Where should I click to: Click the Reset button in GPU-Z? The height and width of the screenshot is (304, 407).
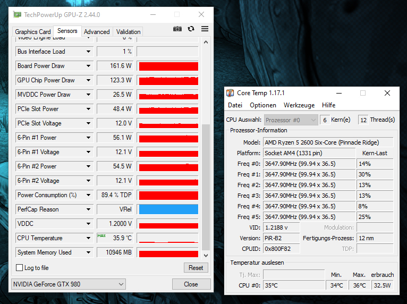pos(196,268)
